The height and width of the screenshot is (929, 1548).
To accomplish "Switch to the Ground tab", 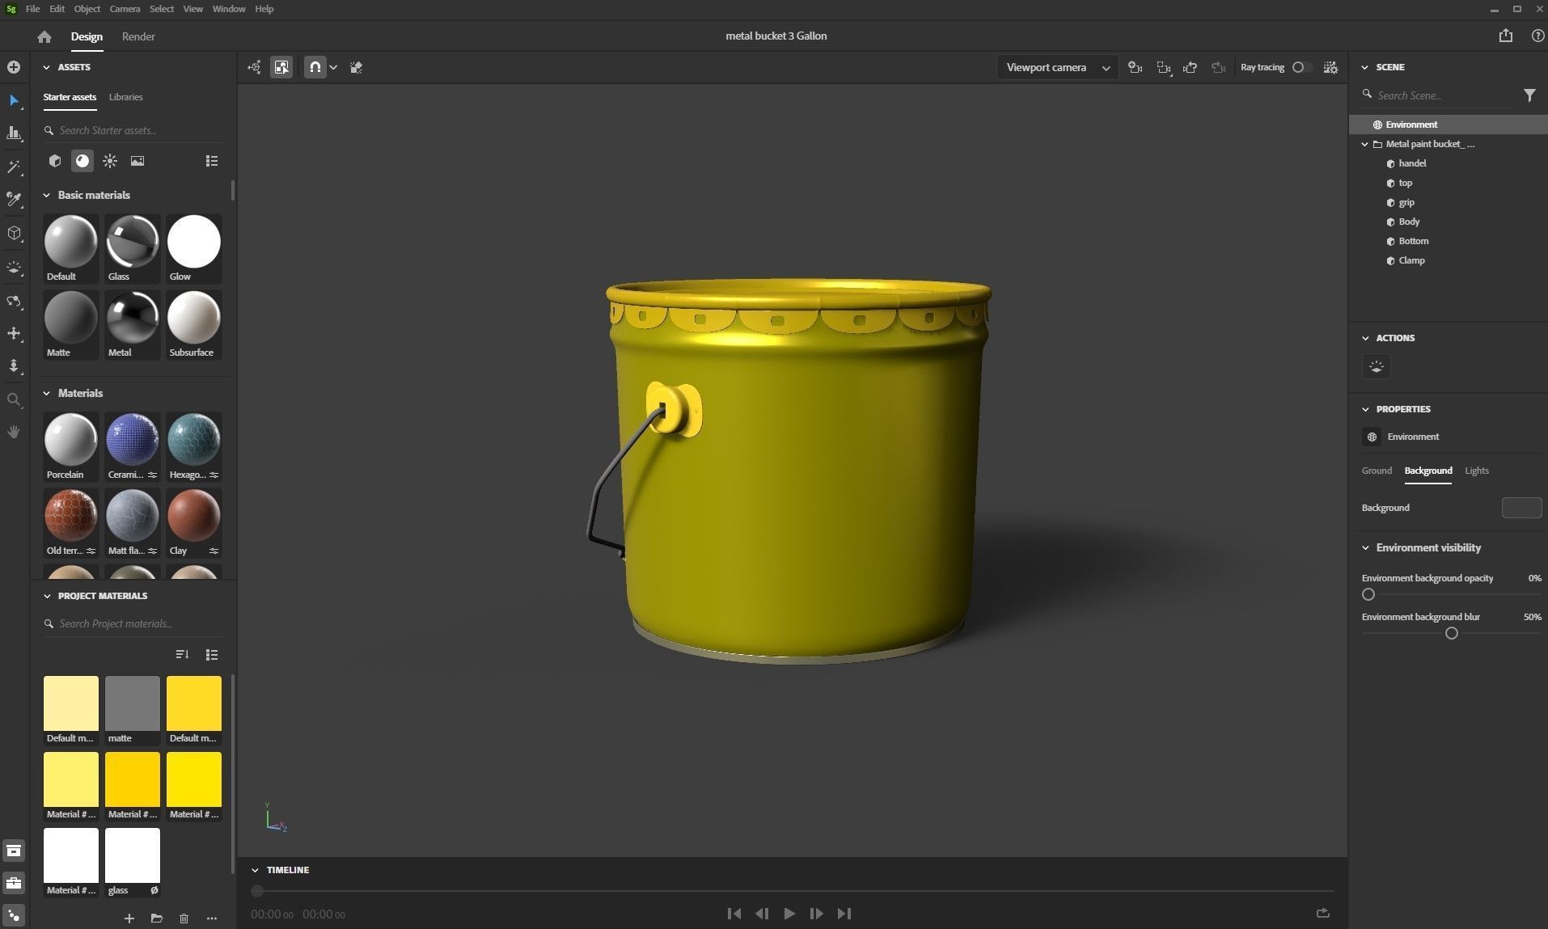I will click(x=1377, y=471).
